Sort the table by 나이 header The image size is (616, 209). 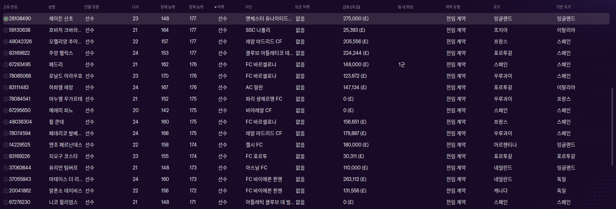coord(135,7)
